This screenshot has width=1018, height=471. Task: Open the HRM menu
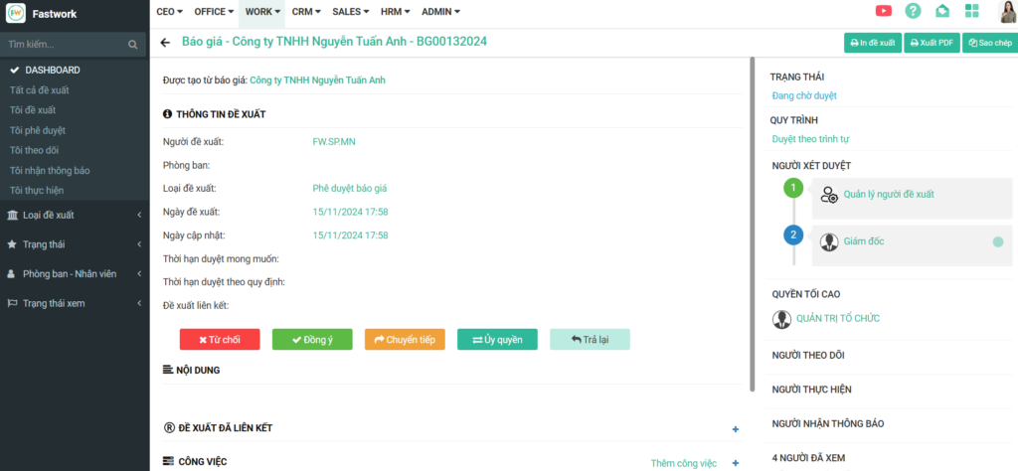pos(395,11)
